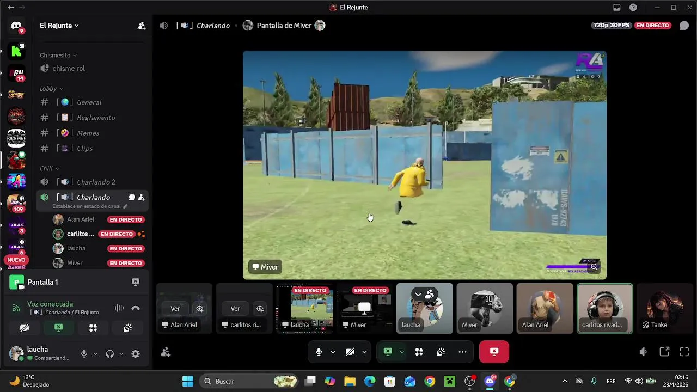Open more options three dots in call bar
This screenshot has height=392, width=697.
coord(462,352)
